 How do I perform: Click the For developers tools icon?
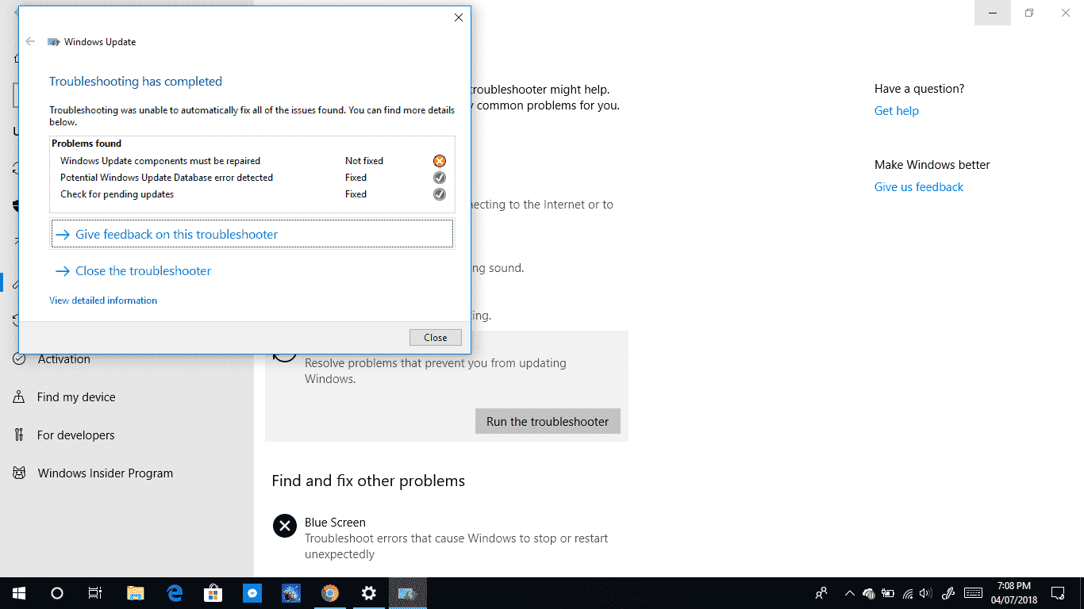19,435
